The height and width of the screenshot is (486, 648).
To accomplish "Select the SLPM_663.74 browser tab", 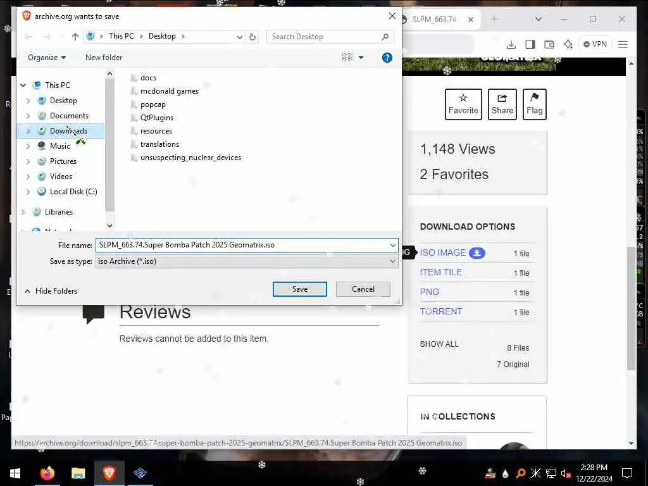I will coord(434,20).
